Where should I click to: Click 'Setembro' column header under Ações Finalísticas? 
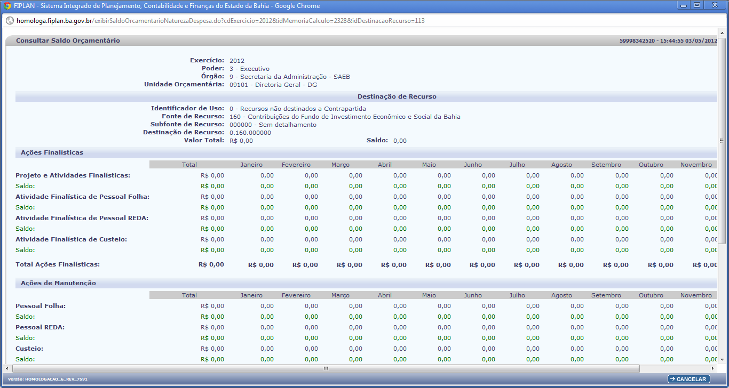(x=606, y=165)
